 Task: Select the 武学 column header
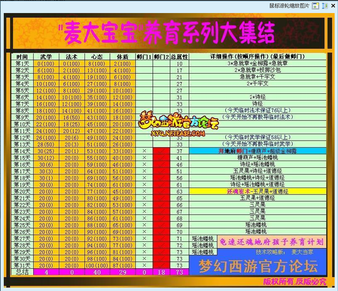click(x=46, y=57)
